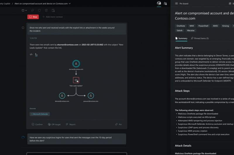Screen dimensions: 234x155
Task: Click the PowerShell tag
Action: tap(203, 26)
